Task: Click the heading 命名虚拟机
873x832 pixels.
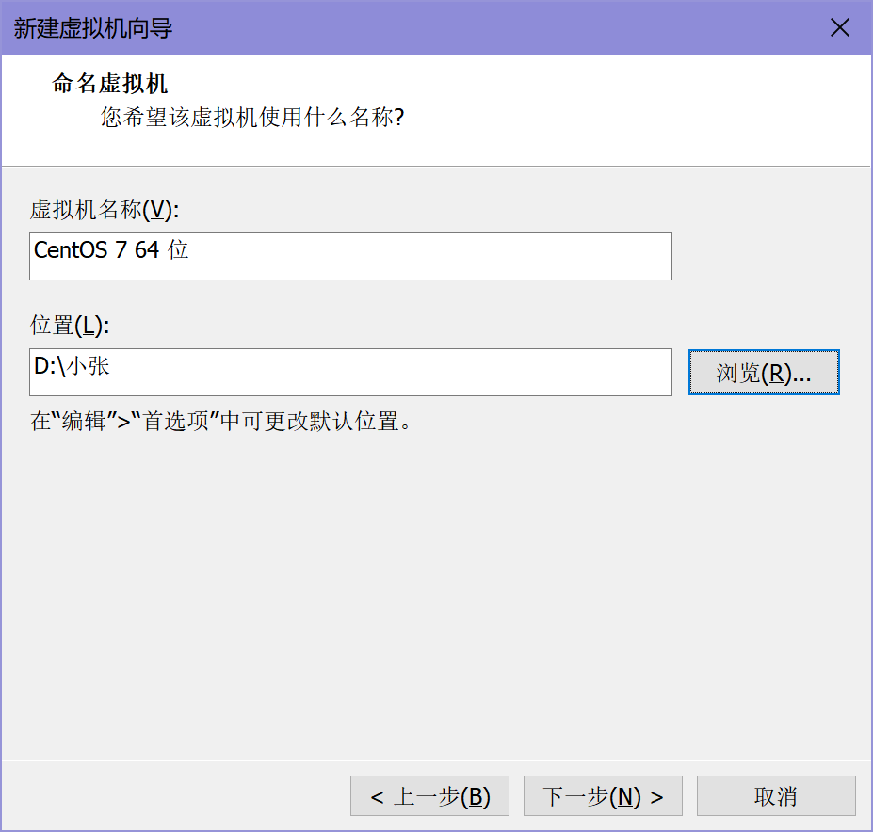Action: (109, 84)
